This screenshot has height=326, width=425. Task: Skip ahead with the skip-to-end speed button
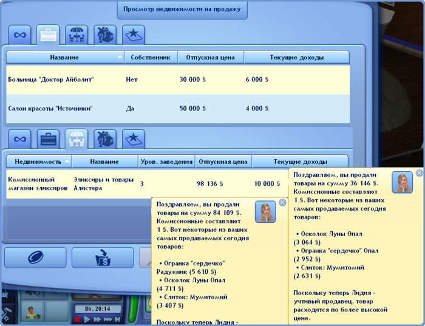pyautogui.click(x=117, y=319)
